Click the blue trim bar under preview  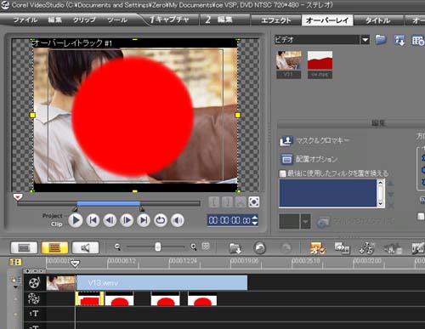pos(109,203)
